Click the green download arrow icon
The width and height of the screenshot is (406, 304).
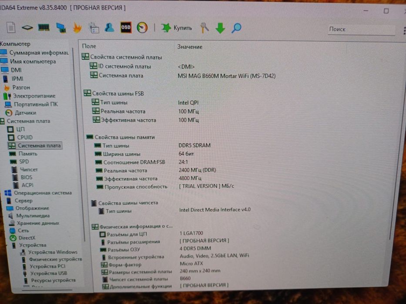click(x=220, y=28)
